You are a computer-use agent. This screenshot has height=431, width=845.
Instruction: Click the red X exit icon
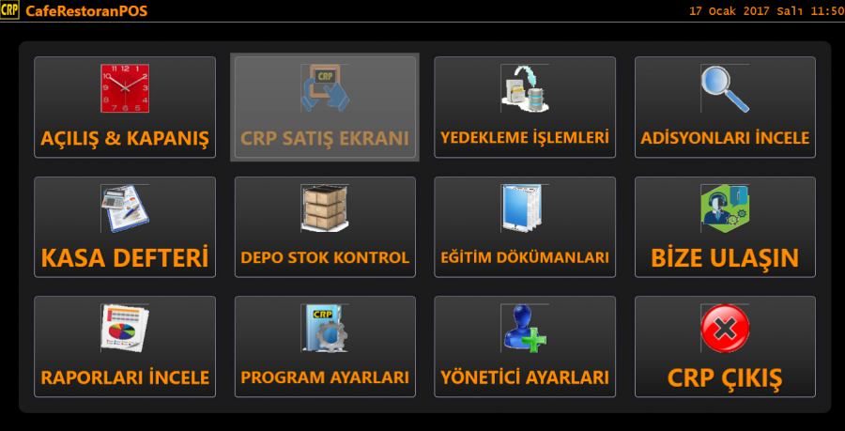click(x=725, y=328)
